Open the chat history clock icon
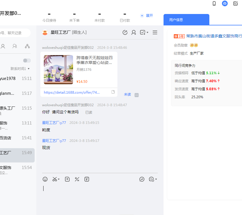Image resolution: width=242 pixels, height=215 pixels. pos(125,33)
